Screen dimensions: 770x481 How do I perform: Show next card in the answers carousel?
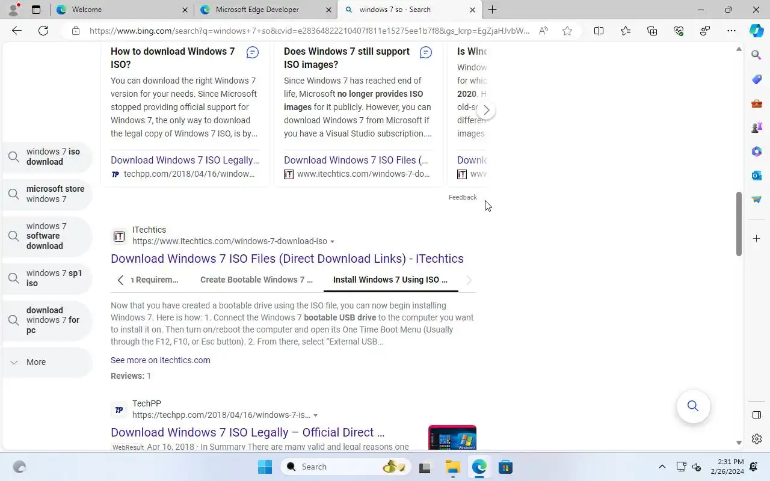click(486, 111)
